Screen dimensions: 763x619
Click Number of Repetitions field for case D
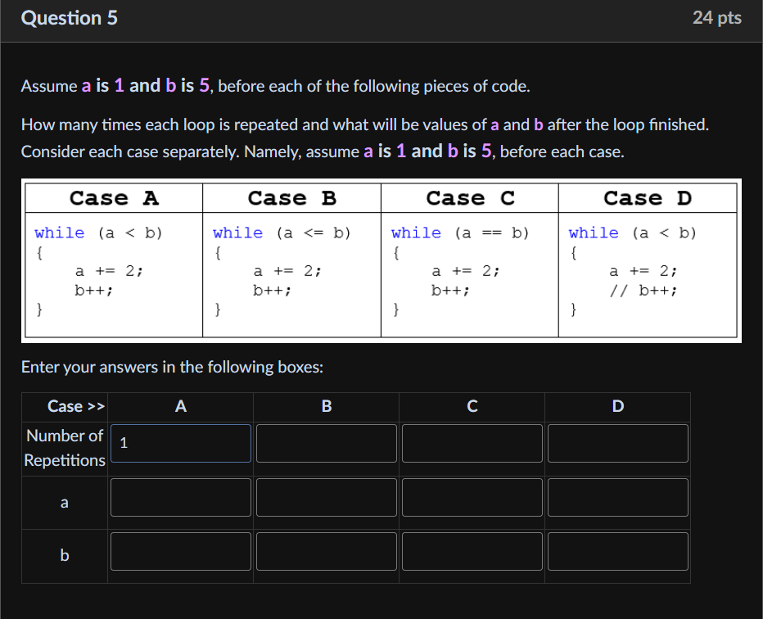click(618, 443)
